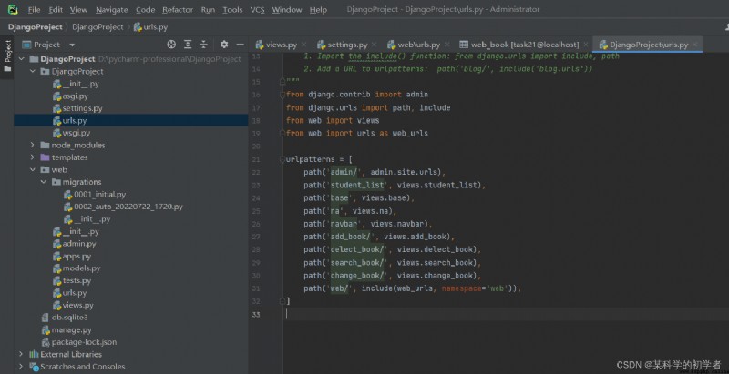Open the Run menu
The image size is (729, 374).
pos(208,10)
